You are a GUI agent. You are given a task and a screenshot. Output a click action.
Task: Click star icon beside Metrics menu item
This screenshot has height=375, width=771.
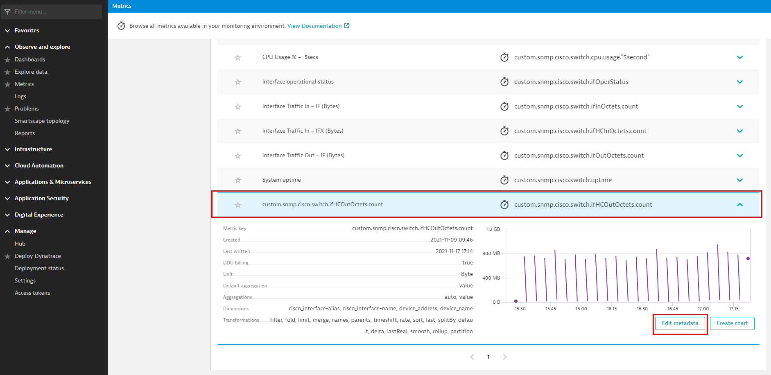(x=7, y=84)
